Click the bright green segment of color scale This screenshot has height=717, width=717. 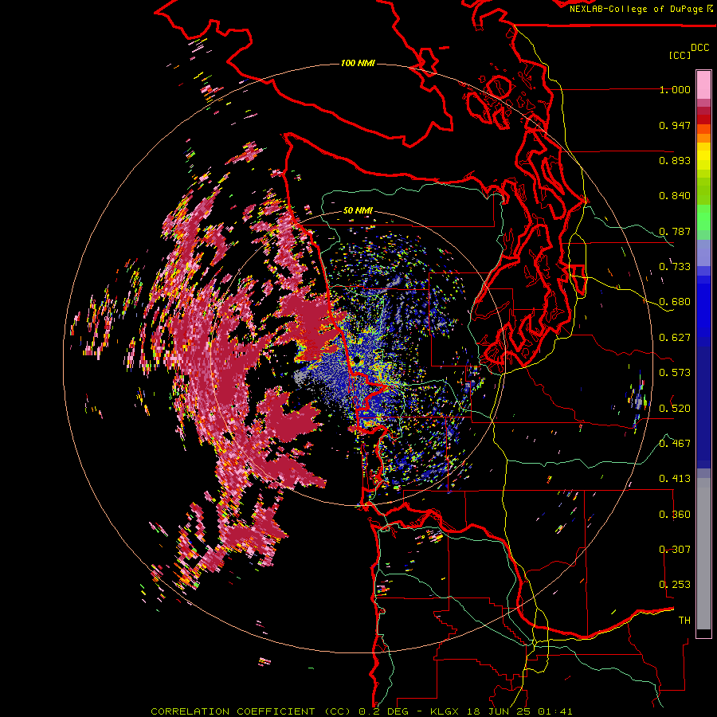point(703,217)
